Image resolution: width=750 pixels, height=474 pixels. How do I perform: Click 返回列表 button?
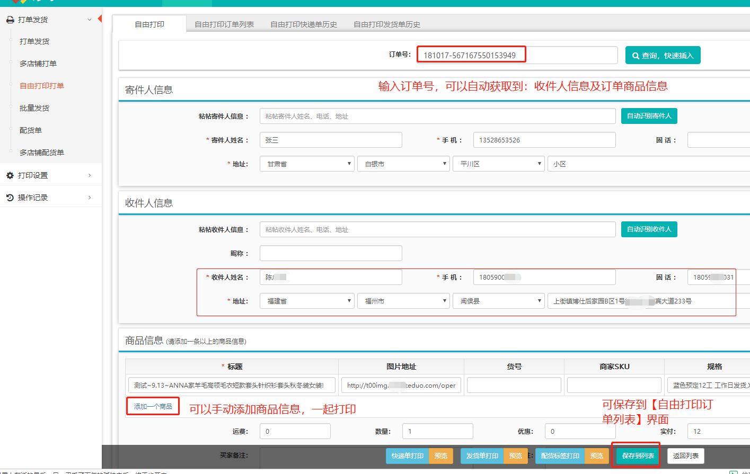point(686,456)
